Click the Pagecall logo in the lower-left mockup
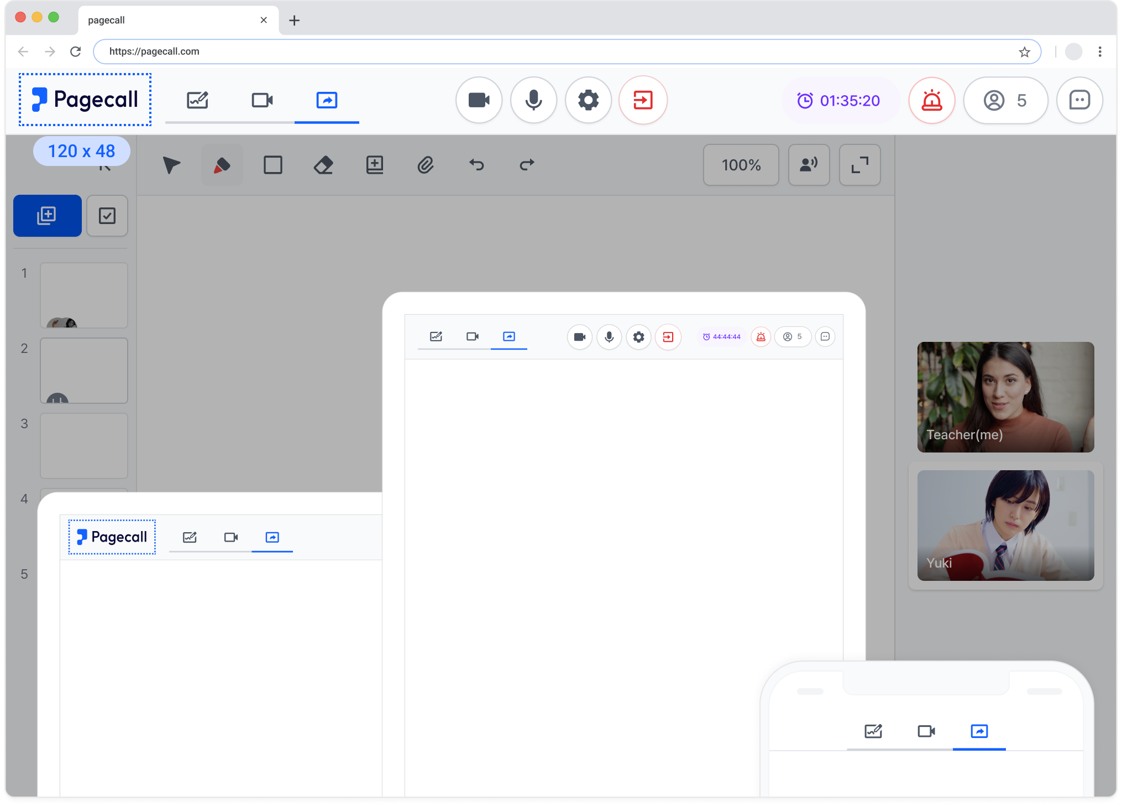 point(112,537)
